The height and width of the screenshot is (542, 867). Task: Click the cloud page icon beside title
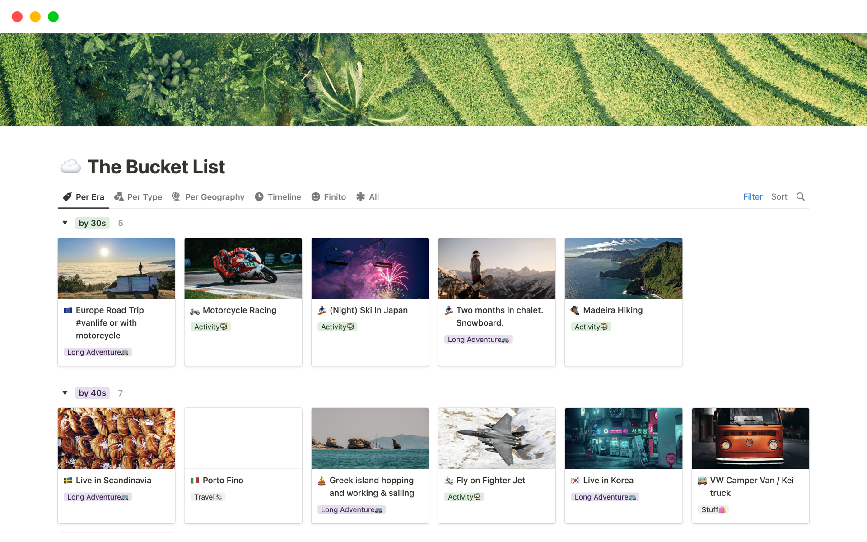click(70, 166)
